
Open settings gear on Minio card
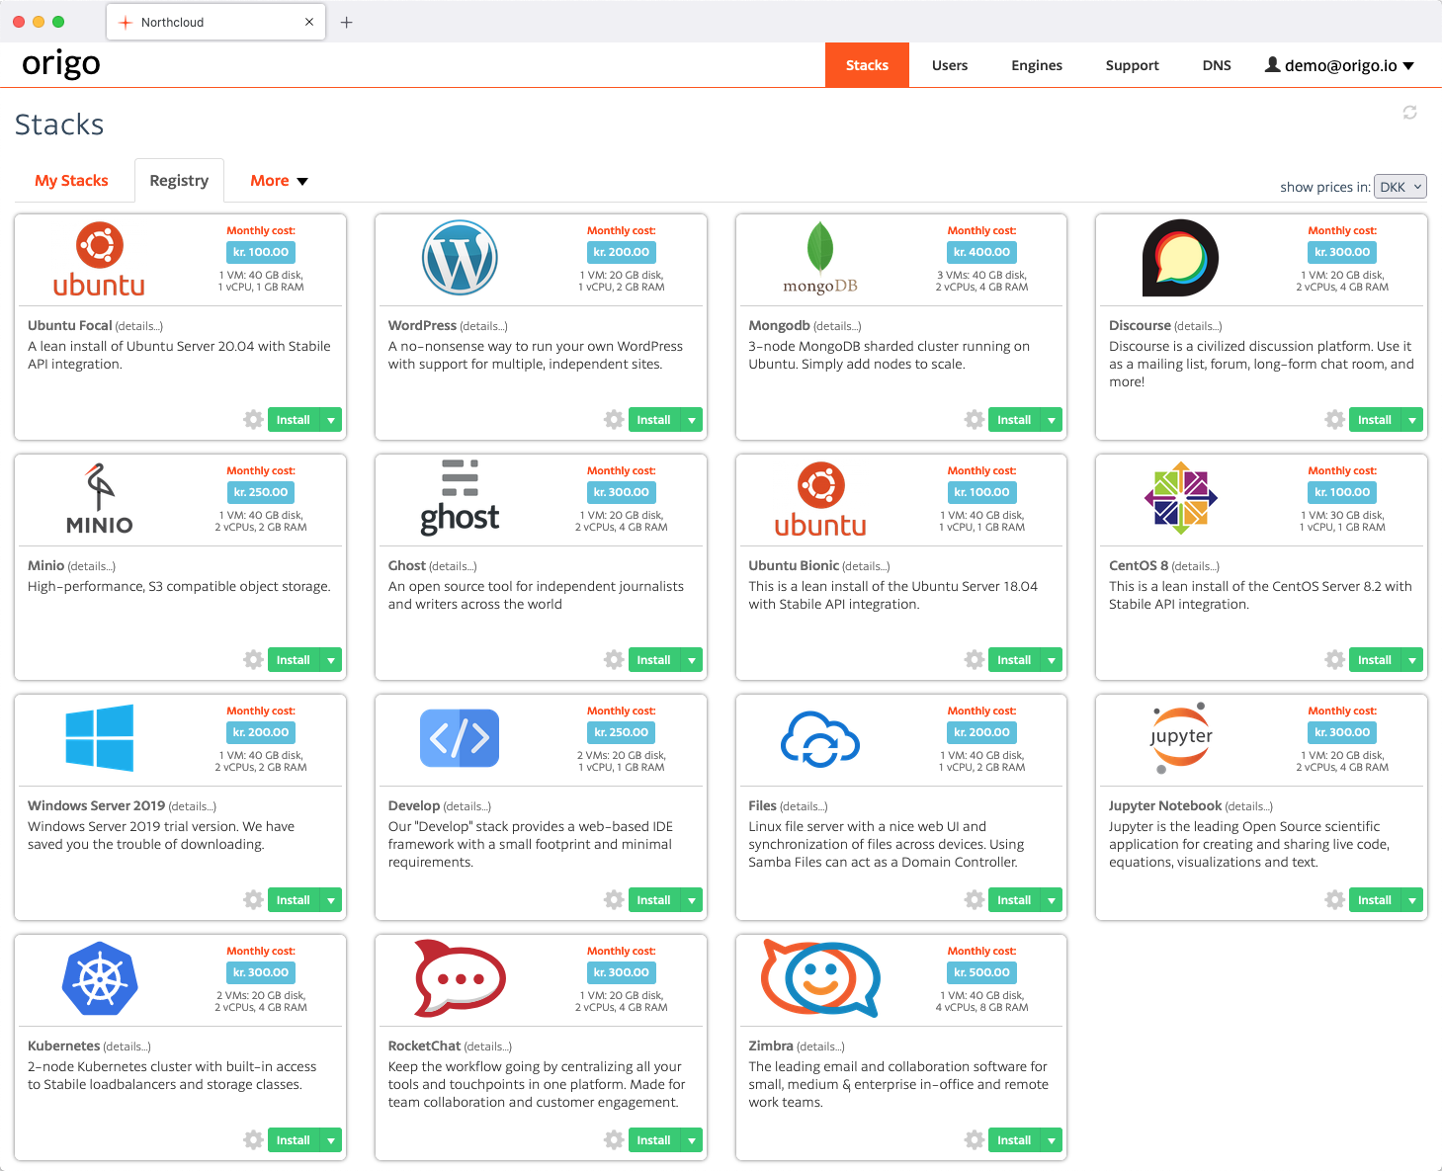click(x=253, y=660)
